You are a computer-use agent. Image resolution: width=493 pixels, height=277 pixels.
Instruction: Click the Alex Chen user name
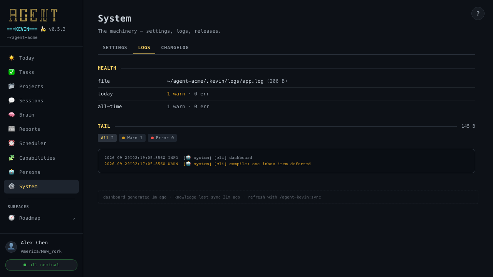(x=34, y=242)
